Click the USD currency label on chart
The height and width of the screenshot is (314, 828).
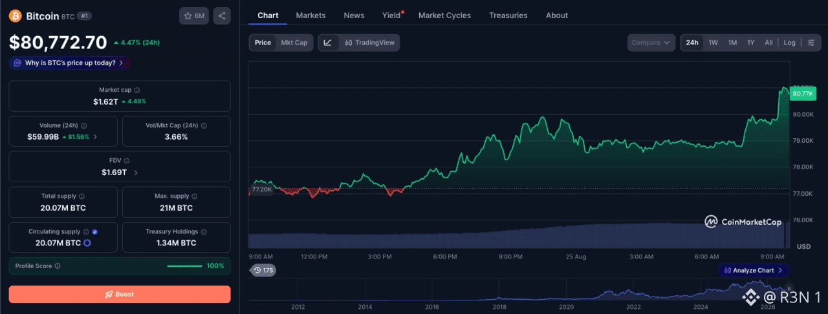(803, 246)
